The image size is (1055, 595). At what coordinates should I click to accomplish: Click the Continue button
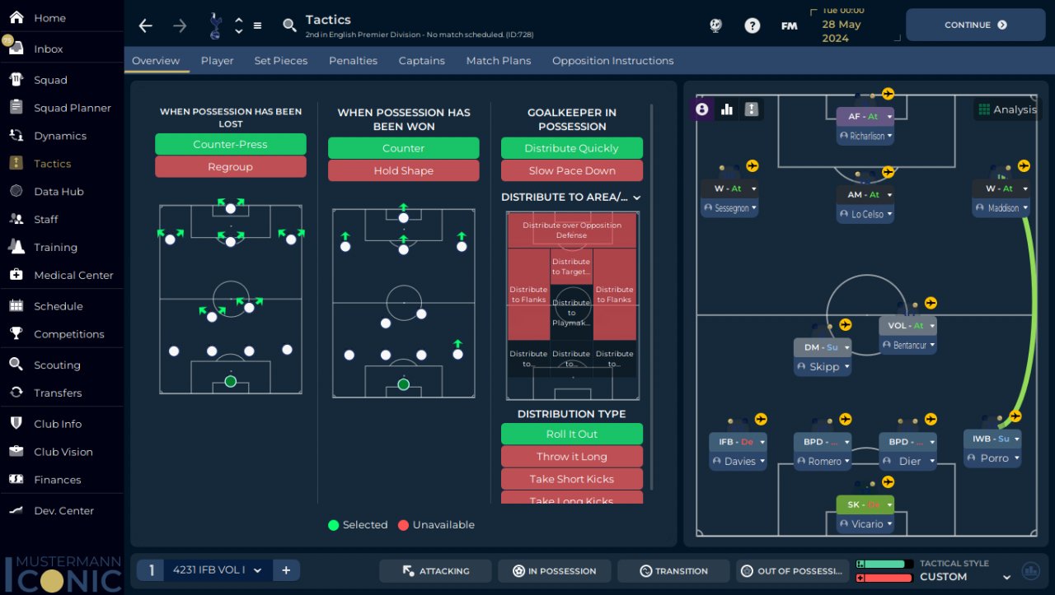976,26
